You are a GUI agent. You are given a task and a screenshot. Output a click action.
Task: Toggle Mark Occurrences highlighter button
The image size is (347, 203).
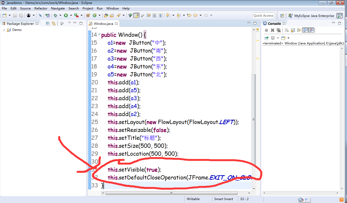tap(136, 15)
